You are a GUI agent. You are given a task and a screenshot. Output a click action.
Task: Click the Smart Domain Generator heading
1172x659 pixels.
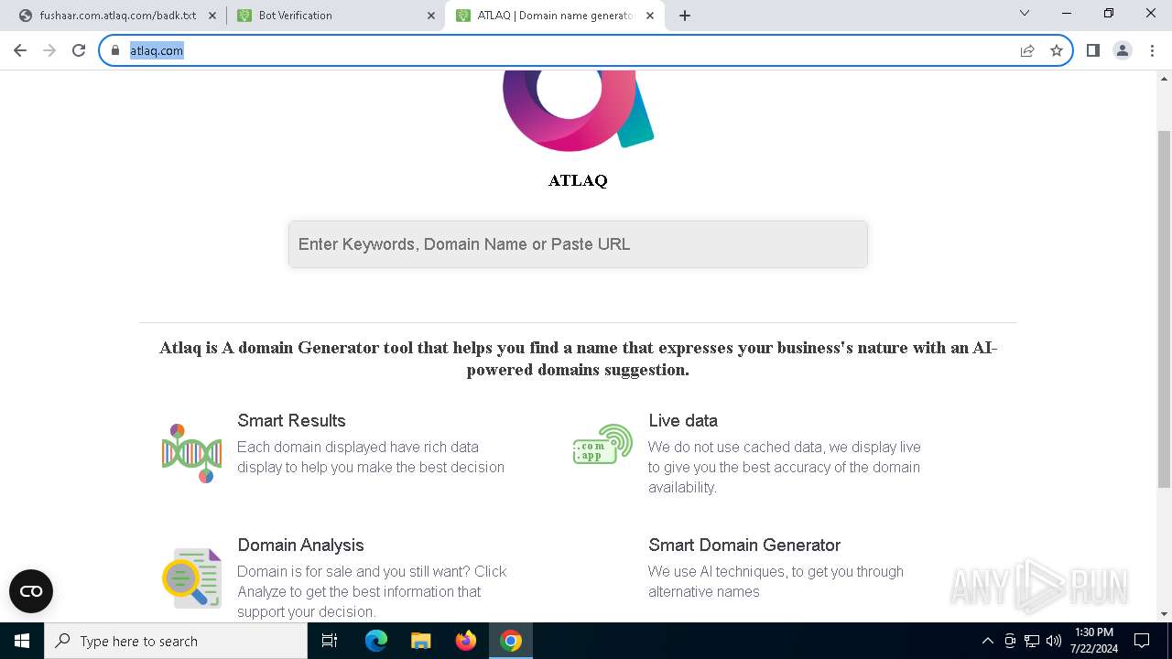[744, 546]
